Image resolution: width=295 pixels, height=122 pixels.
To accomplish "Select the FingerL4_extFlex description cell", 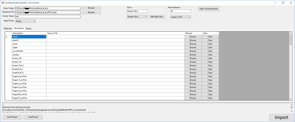I will click(x=29, y=91).
